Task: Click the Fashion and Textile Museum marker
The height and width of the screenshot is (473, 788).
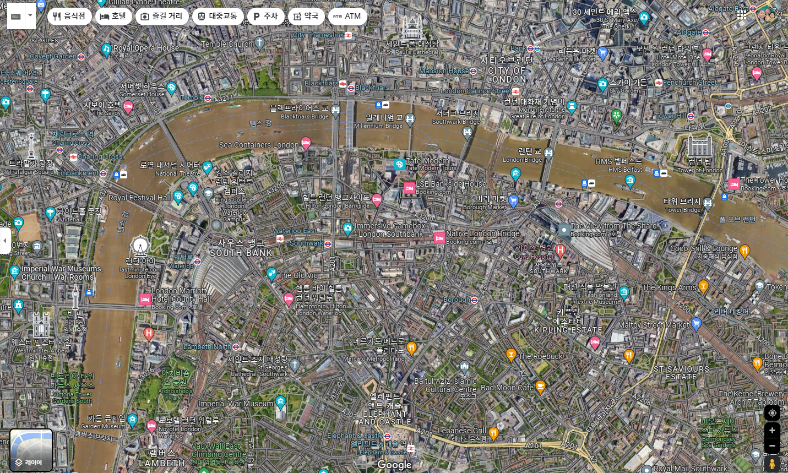Action: (624, 292)
